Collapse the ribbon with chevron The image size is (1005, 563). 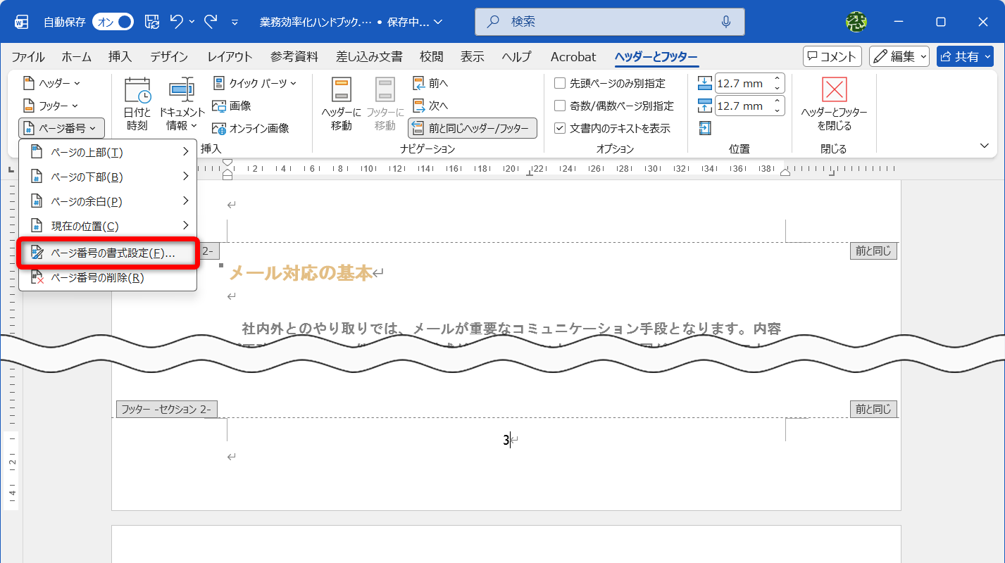984,146
